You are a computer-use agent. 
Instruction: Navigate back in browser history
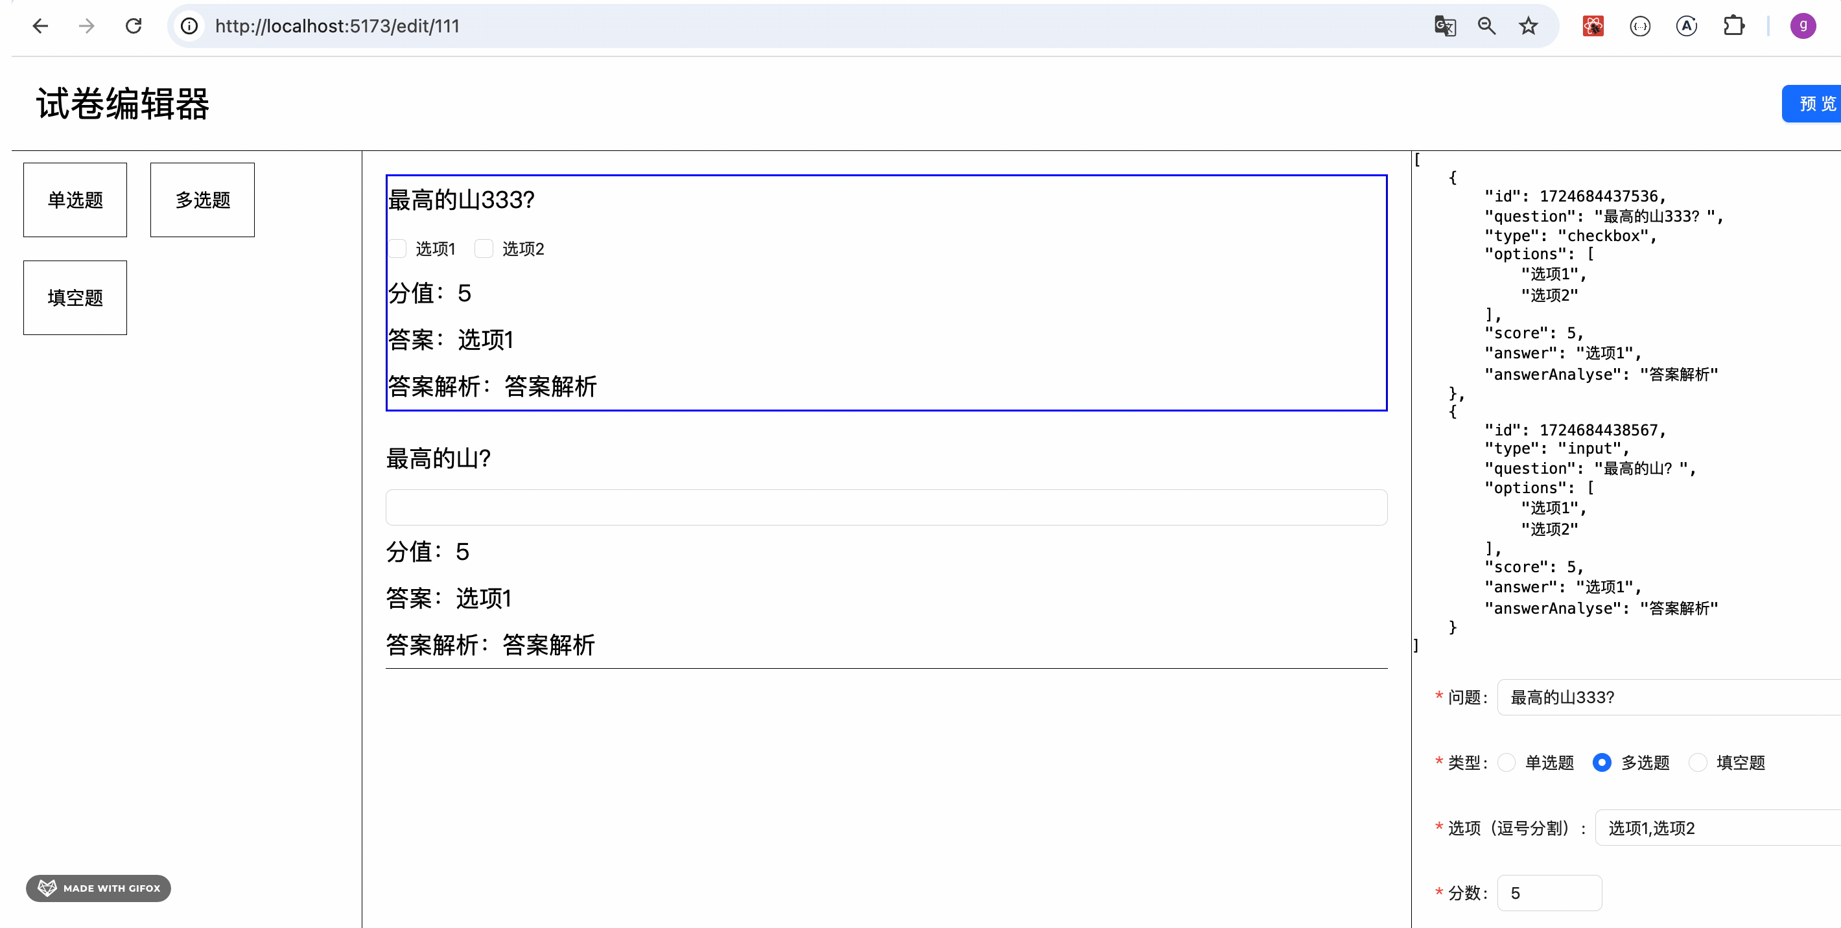coord(41,26)
